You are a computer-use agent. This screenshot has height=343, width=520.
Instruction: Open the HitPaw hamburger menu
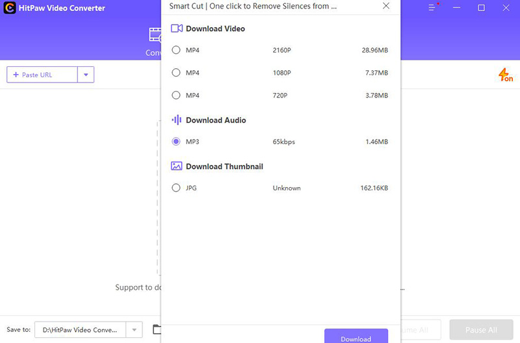[x=432, y=8]
